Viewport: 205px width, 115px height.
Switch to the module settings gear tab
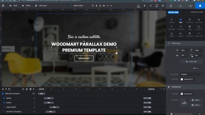pos(171,6)
